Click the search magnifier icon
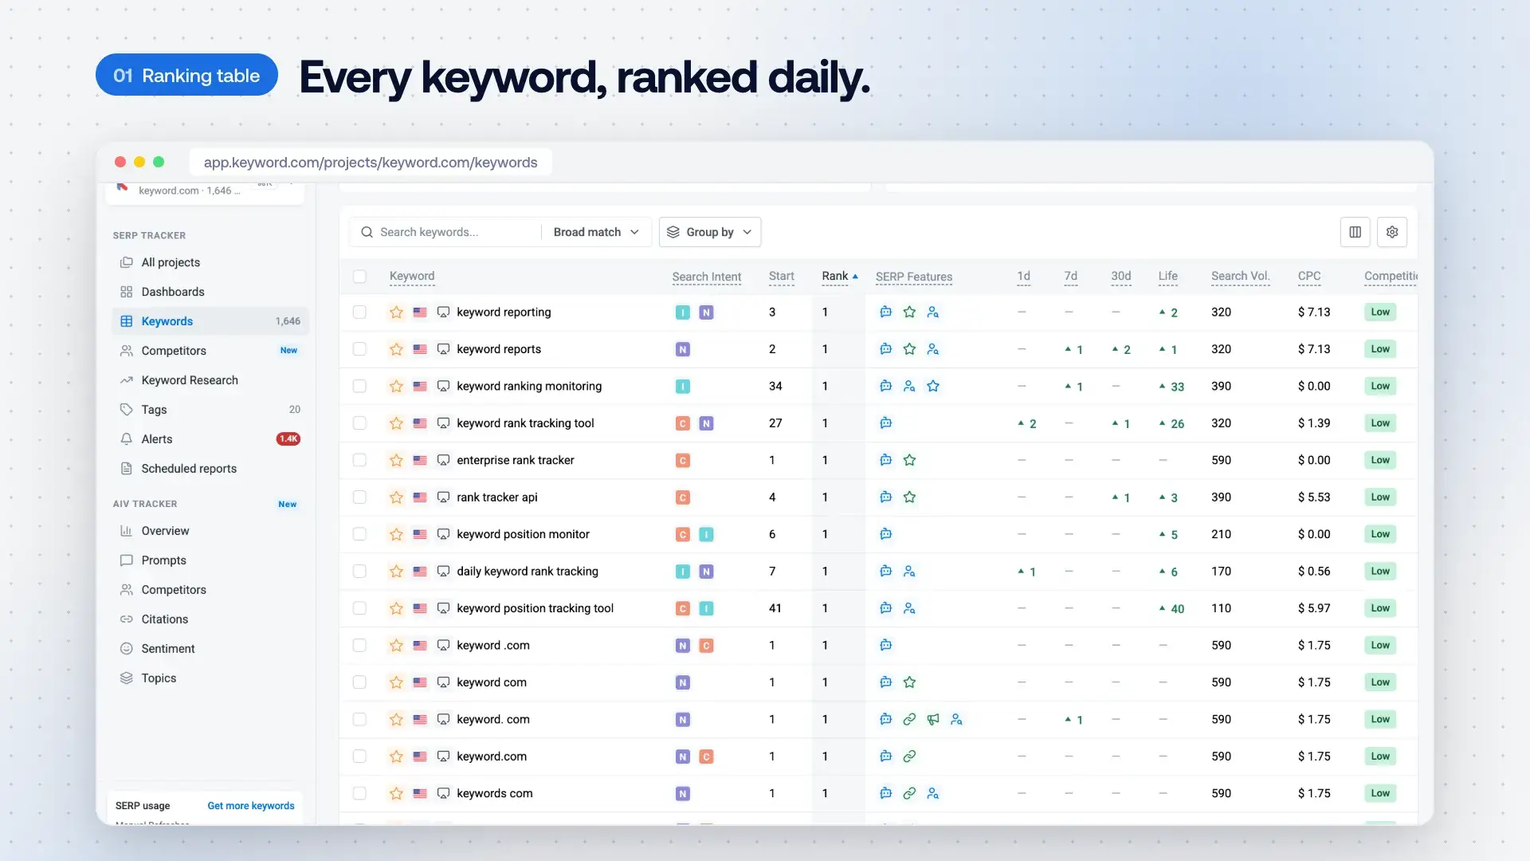 click(367, 232)
